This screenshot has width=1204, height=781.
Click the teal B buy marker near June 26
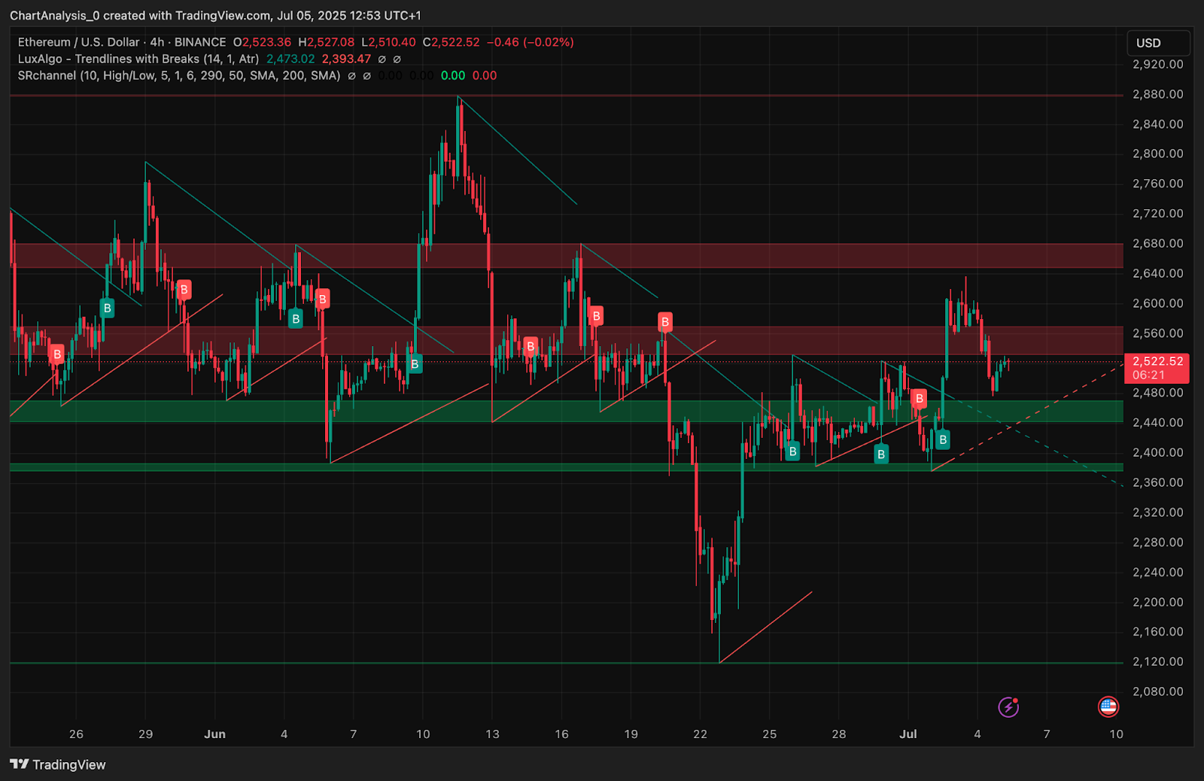click(793, 451)
